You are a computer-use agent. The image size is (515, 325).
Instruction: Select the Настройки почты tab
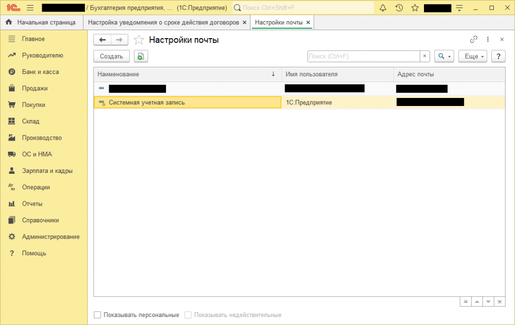(279, 22)
